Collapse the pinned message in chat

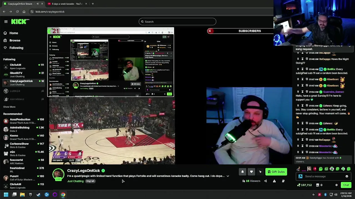[x=349, y=46]
